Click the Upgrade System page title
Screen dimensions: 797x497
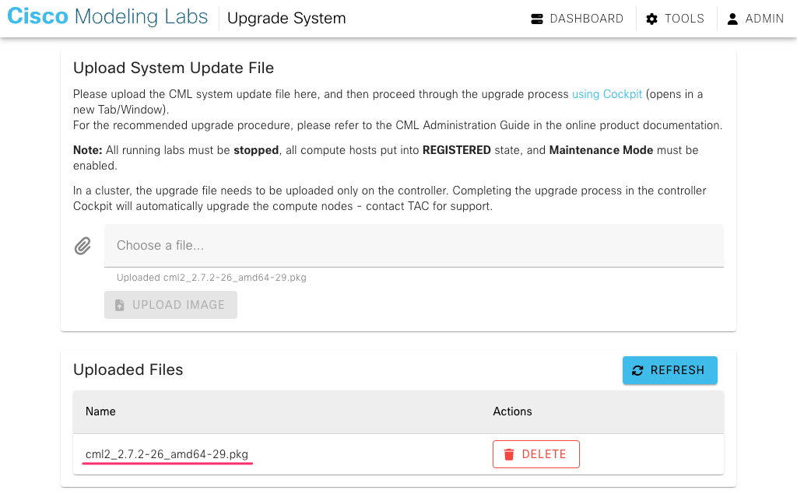[x=286, y=19]
